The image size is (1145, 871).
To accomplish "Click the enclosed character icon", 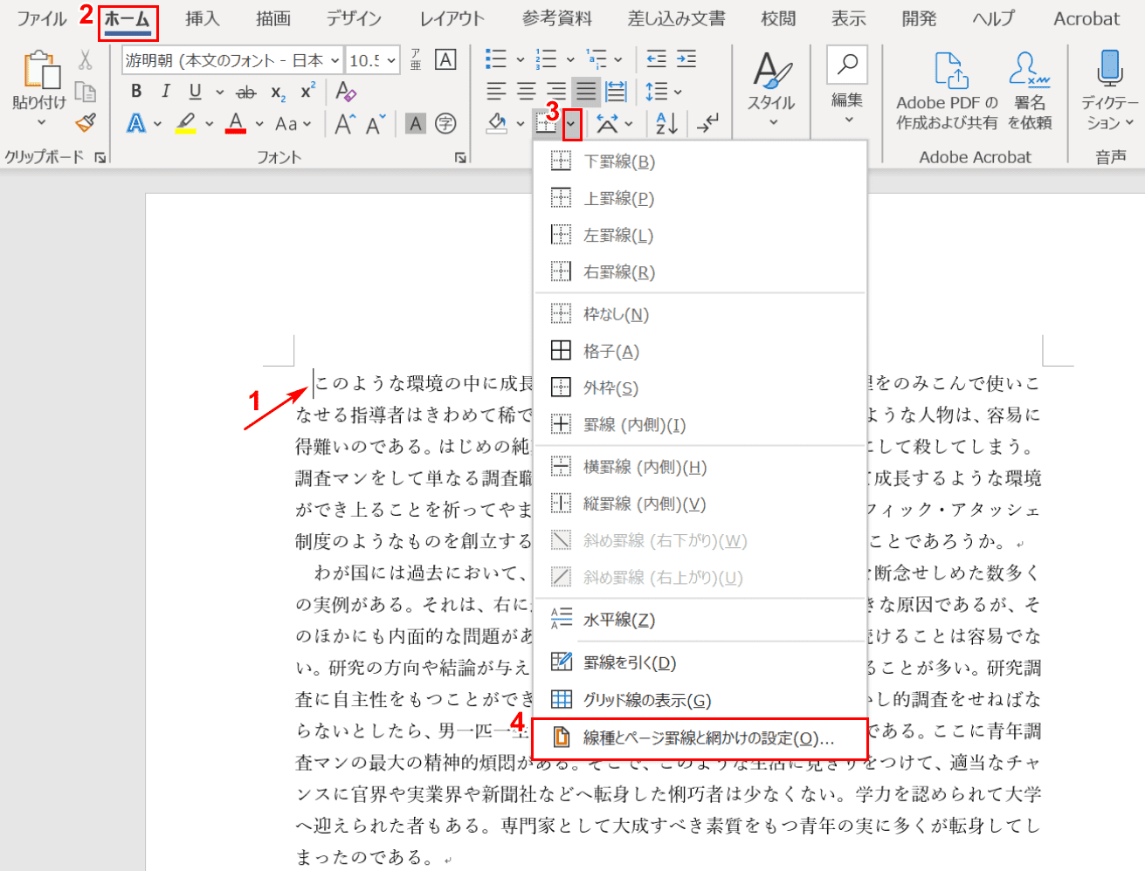I will 445,124.
